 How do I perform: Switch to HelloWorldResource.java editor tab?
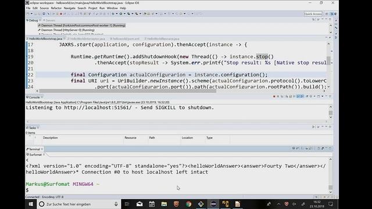tap(163, 39)
